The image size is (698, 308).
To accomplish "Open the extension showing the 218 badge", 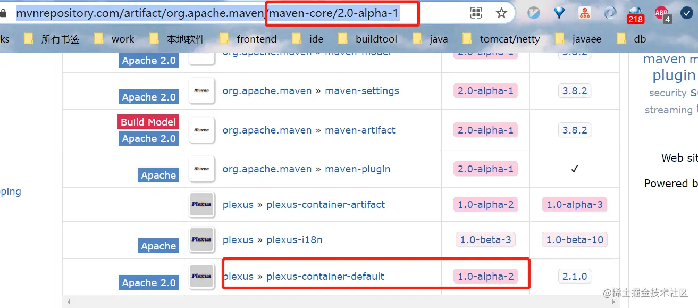I will click(636, 15).
